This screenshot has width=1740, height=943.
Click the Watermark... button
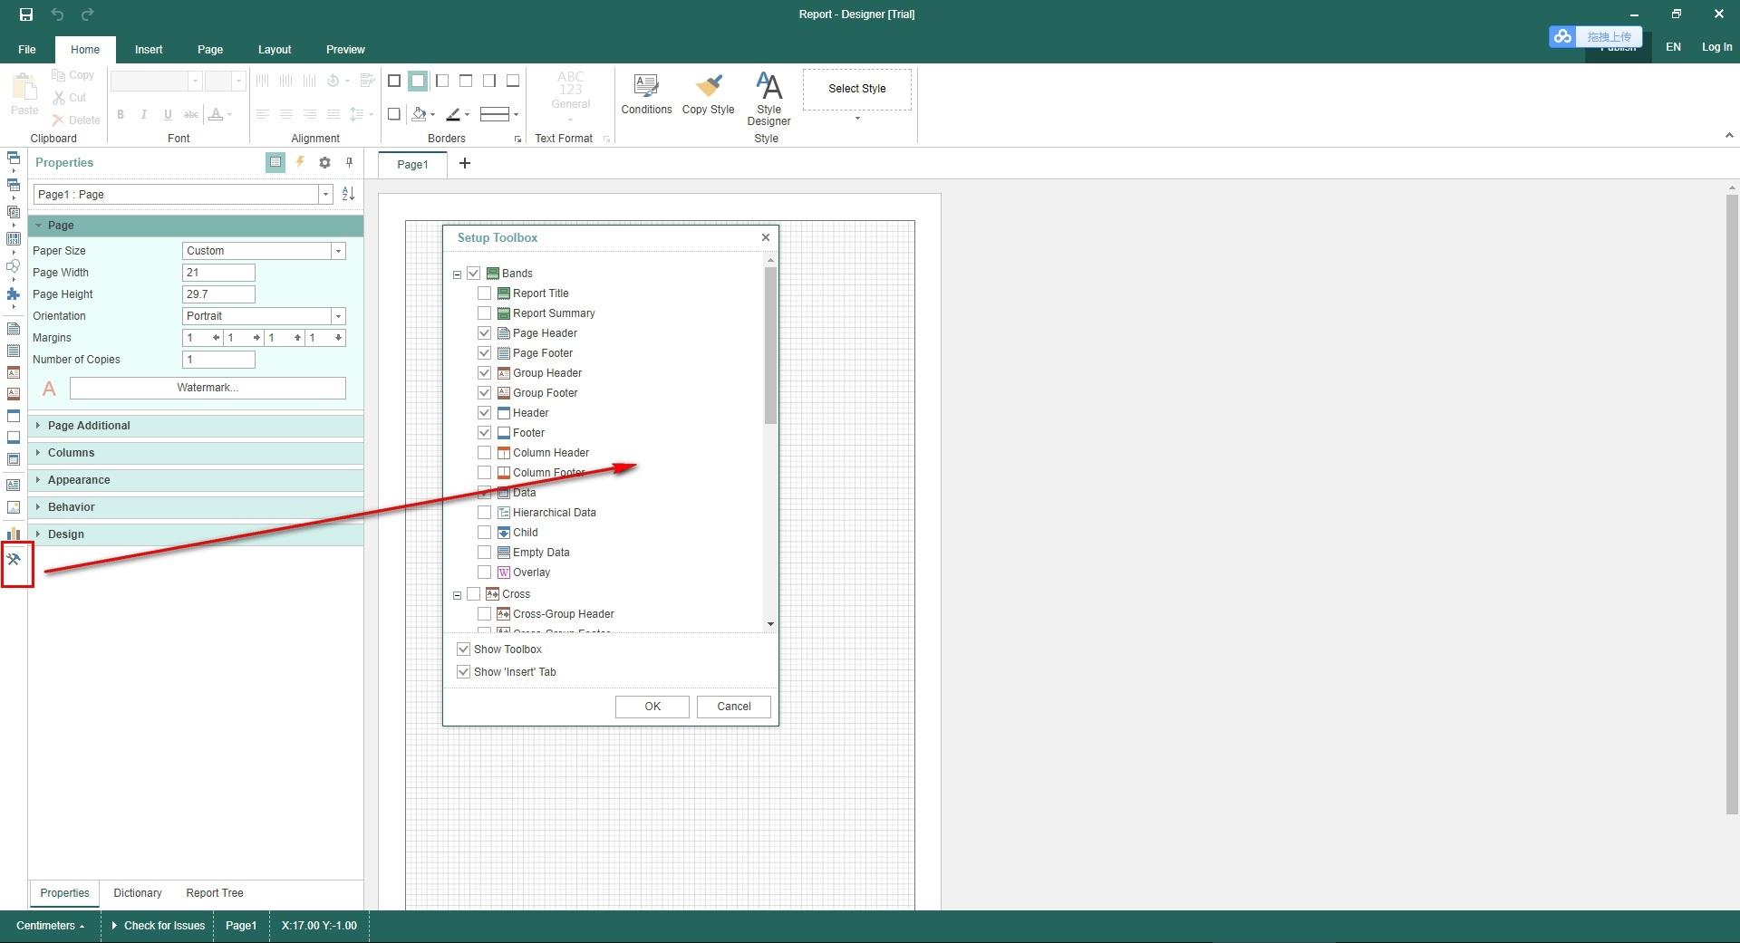coord(208,388)
